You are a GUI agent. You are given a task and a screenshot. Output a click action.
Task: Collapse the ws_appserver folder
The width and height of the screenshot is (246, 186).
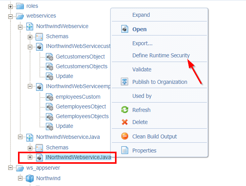11,168
